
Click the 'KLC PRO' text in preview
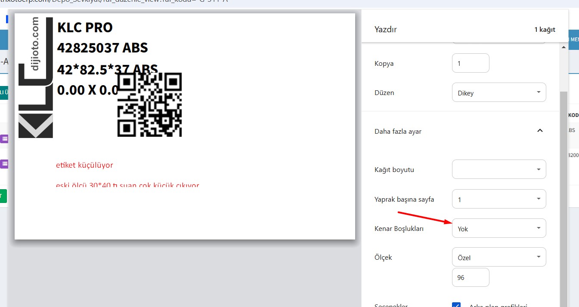coord(85,28)
